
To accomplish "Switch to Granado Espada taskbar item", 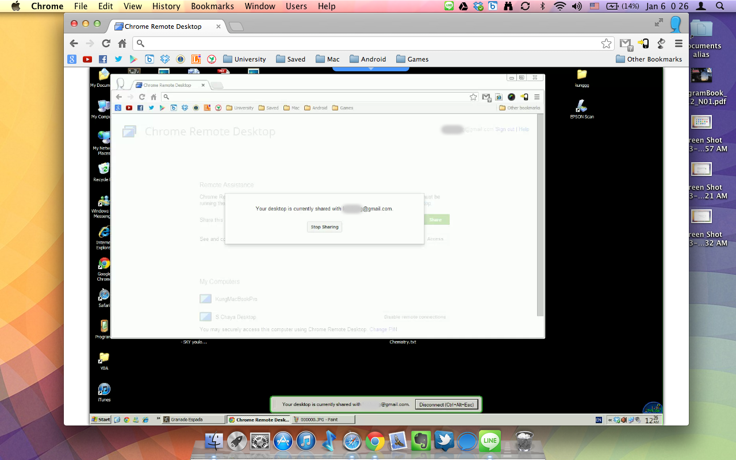I will click(x=193, y=419).
